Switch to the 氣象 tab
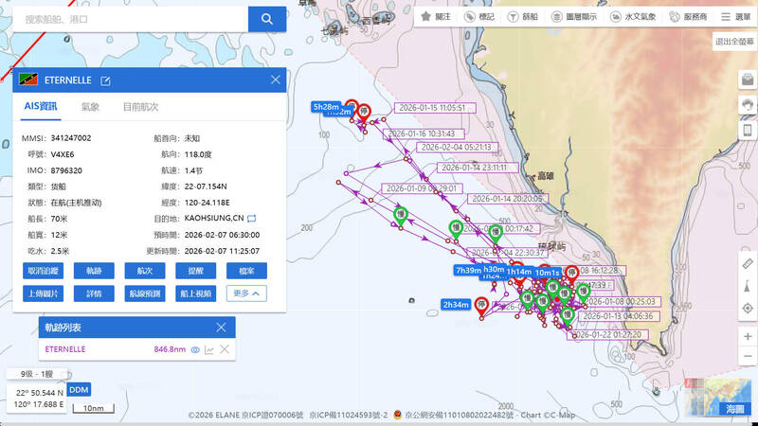This screenshot has height=426, width=758. pyautogui.click(x=90, y=107)
